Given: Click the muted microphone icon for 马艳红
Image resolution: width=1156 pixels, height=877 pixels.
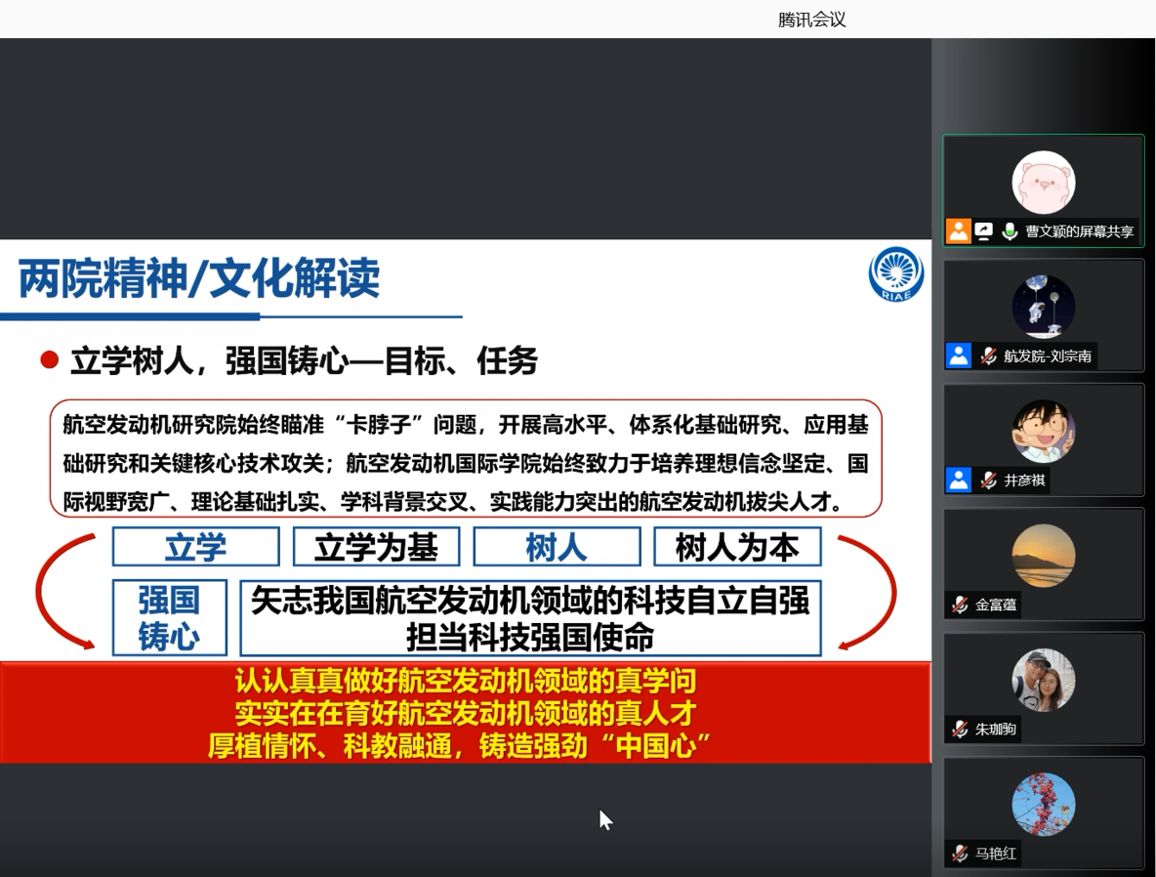Looking at the screenshot, I should click(960, 854).
